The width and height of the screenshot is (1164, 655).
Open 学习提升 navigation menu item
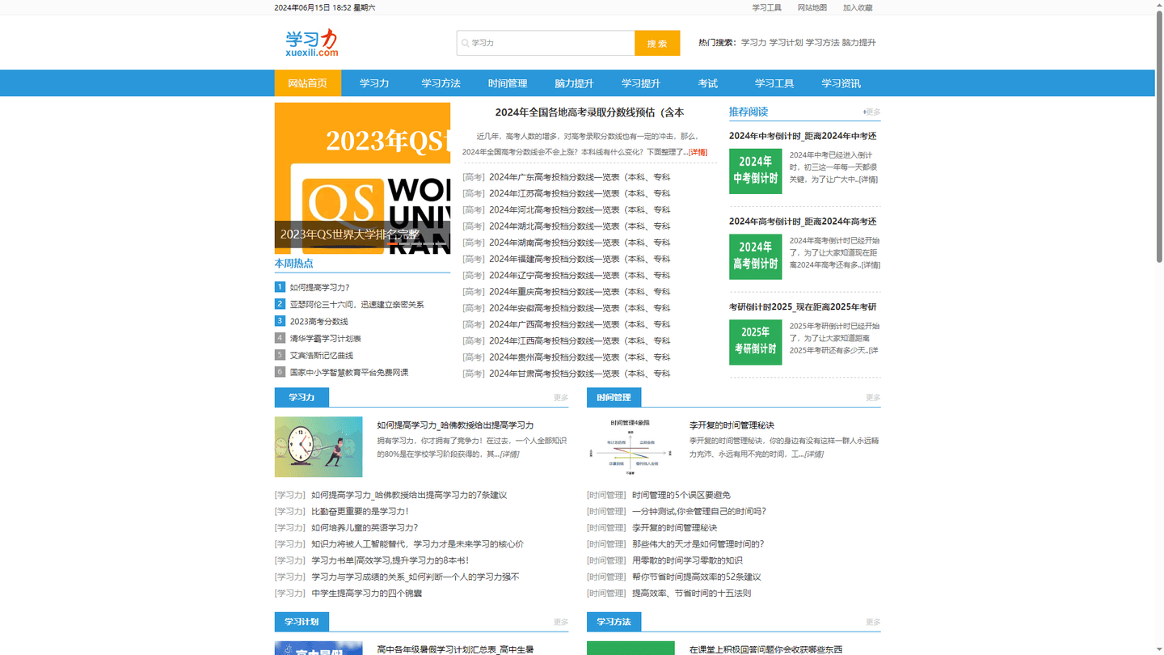641,83
